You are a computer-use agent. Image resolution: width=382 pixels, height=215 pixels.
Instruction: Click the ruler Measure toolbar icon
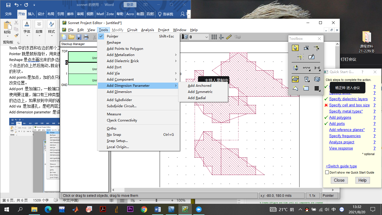[229, 37]
